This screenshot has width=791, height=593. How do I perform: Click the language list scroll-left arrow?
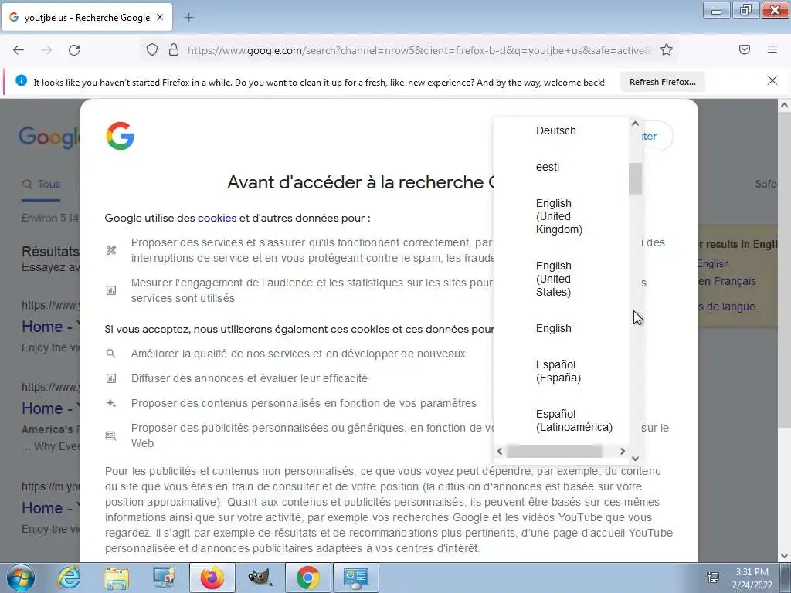point(500,451)
